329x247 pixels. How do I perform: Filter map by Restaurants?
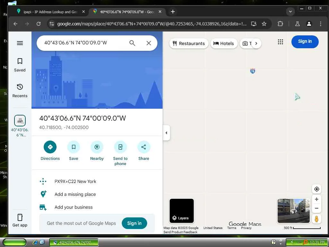coord(189,43)
